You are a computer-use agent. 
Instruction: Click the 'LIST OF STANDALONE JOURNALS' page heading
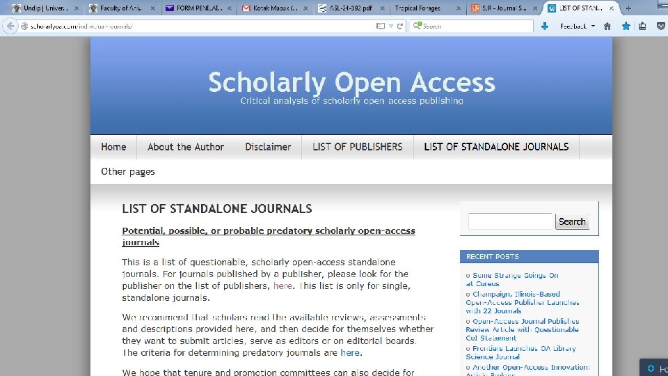click(x=217, y=209)
